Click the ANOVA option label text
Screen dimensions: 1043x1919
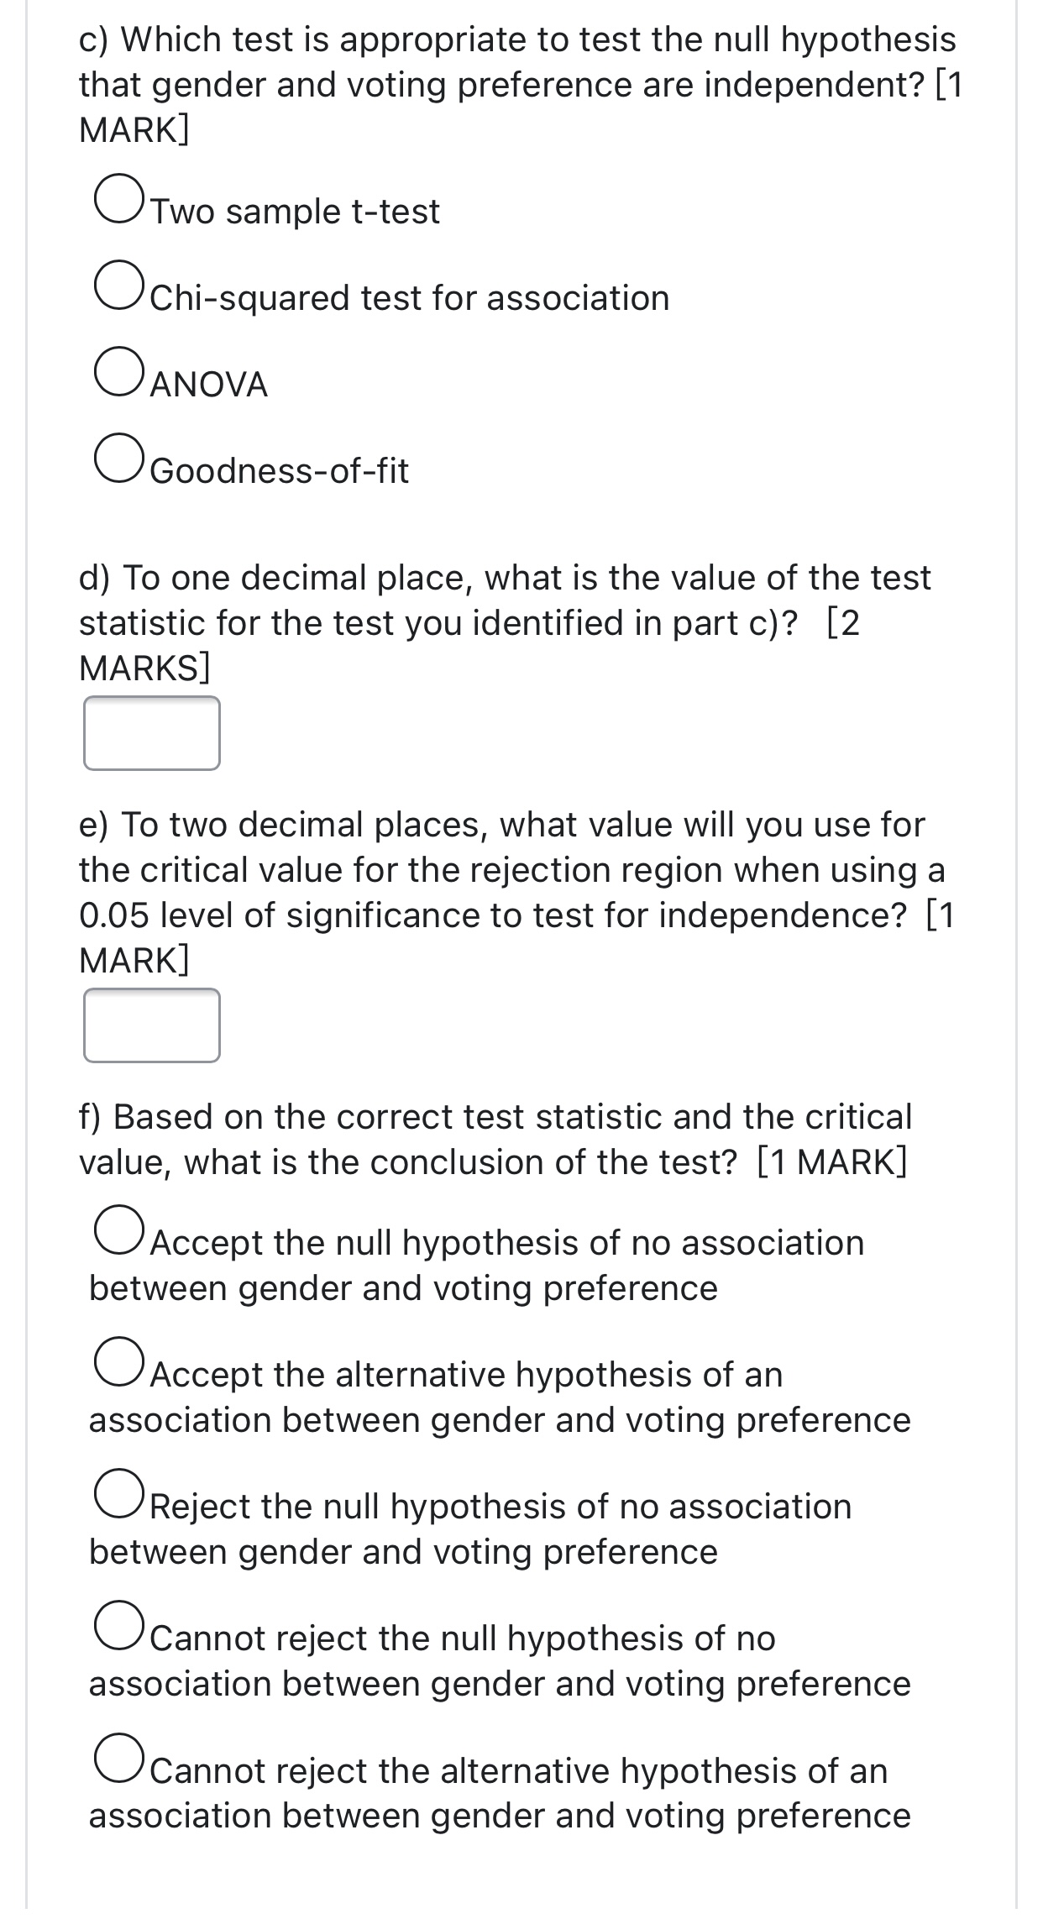tap(209, 385)
